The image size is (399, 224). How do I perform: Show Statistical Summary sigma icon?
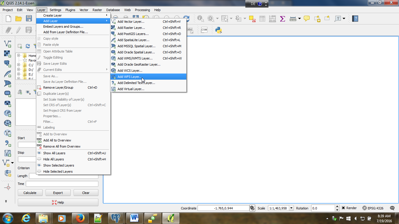click(282, 19)
